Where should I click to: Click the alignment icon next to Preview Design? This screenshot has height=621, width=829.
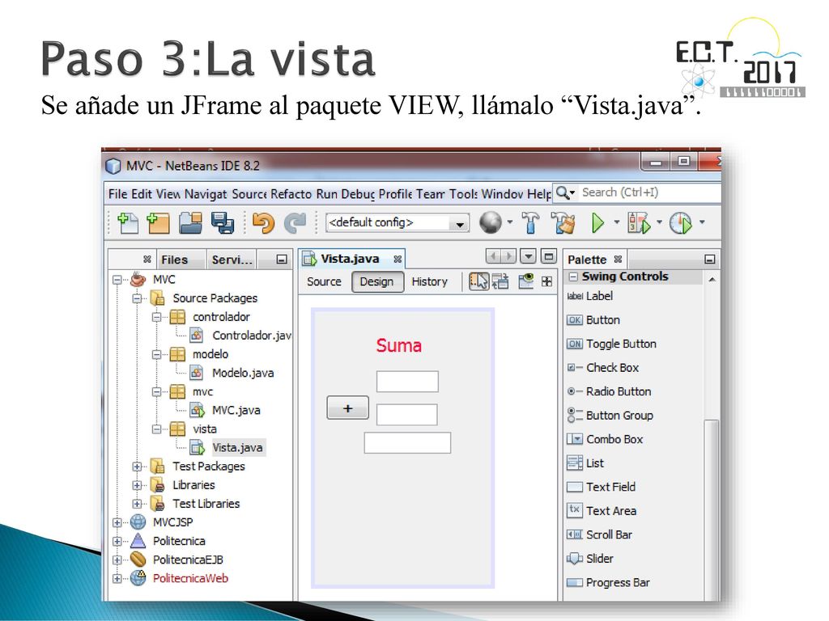pos(546,281)
